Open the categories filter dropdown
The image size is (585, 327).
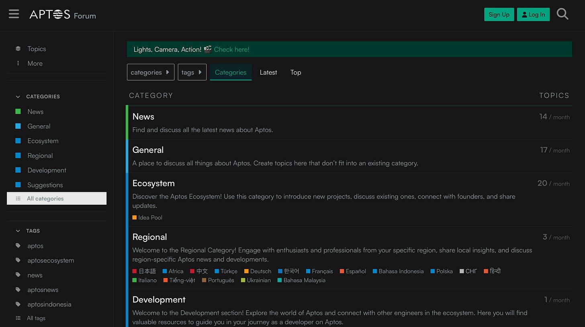pyautogui.click(x=151, y=72)
